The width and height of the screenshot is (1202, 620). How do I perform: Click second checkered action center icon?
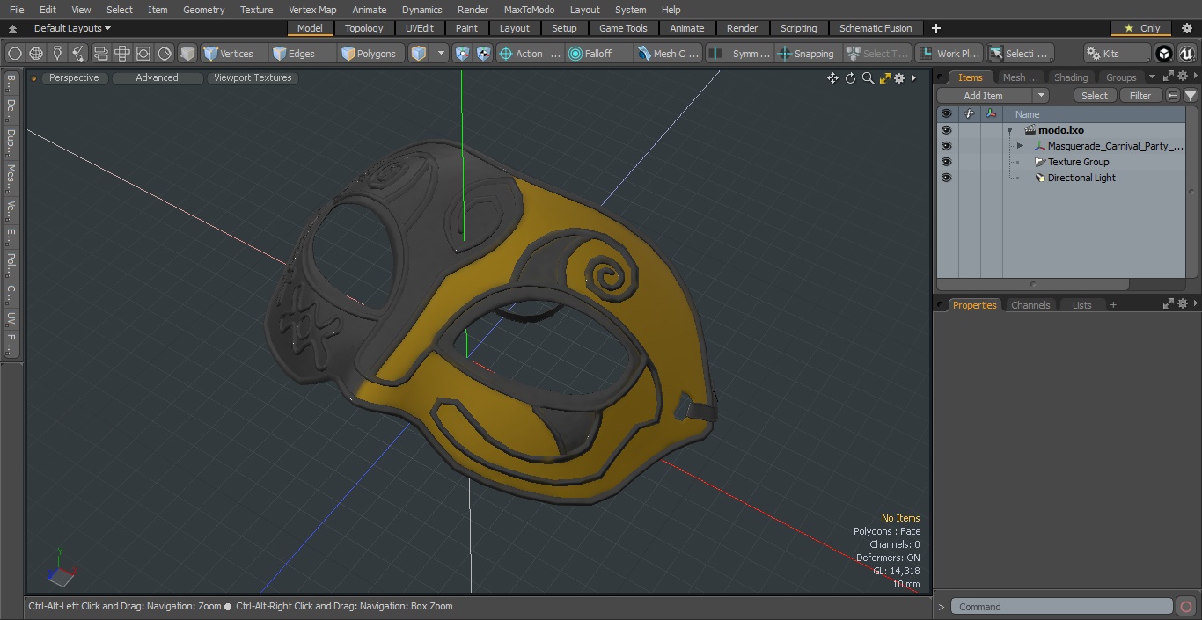484,54
